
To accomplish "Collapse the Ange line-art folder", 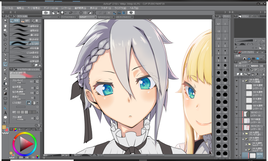I will click(243, 81).
